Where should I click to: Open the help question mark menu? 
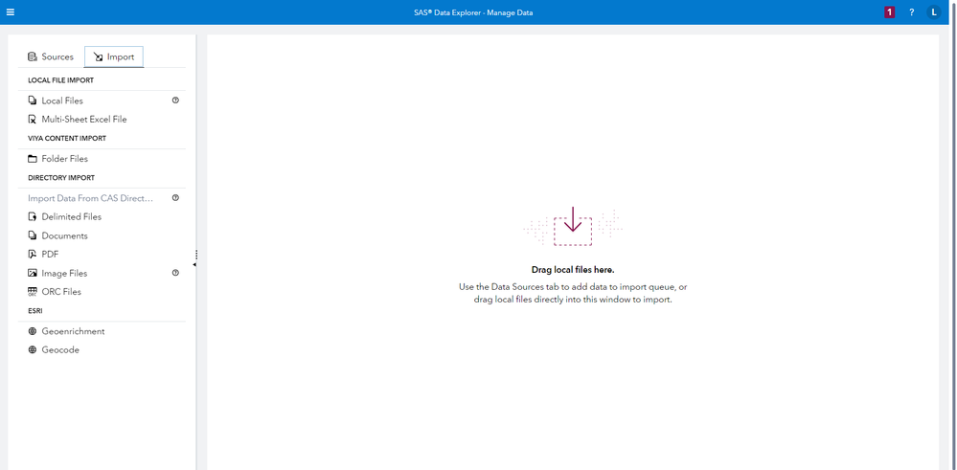(x=911, y=12)
